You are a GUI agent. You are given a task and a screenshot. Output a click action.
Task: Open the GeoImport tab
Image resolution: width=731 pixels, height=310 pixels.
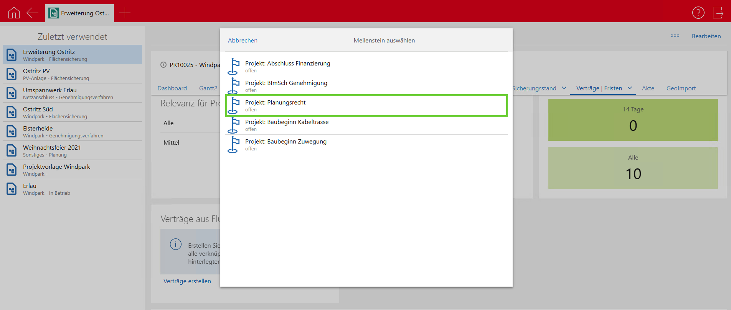tap(681, 88)
